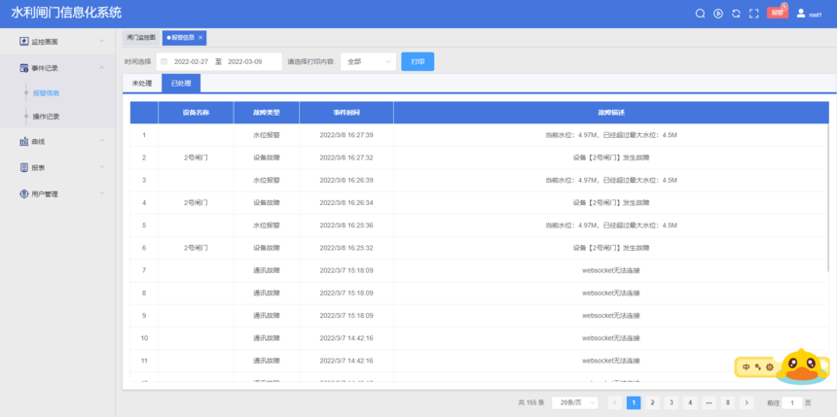This screenshot has height=417, width=837.
Task: Toggle fullscreen with the expand icon
Action: [x=753, y=14]
